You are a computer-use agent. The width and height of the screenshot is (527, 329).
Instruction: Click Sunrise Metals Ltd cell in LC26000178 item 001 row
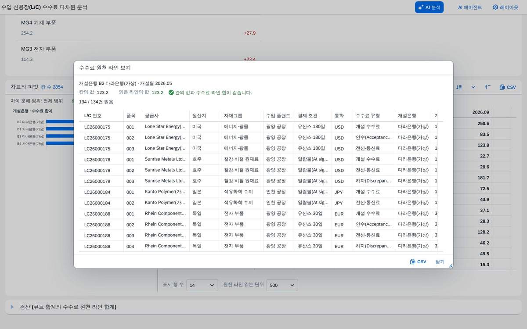tap(166, 159)
